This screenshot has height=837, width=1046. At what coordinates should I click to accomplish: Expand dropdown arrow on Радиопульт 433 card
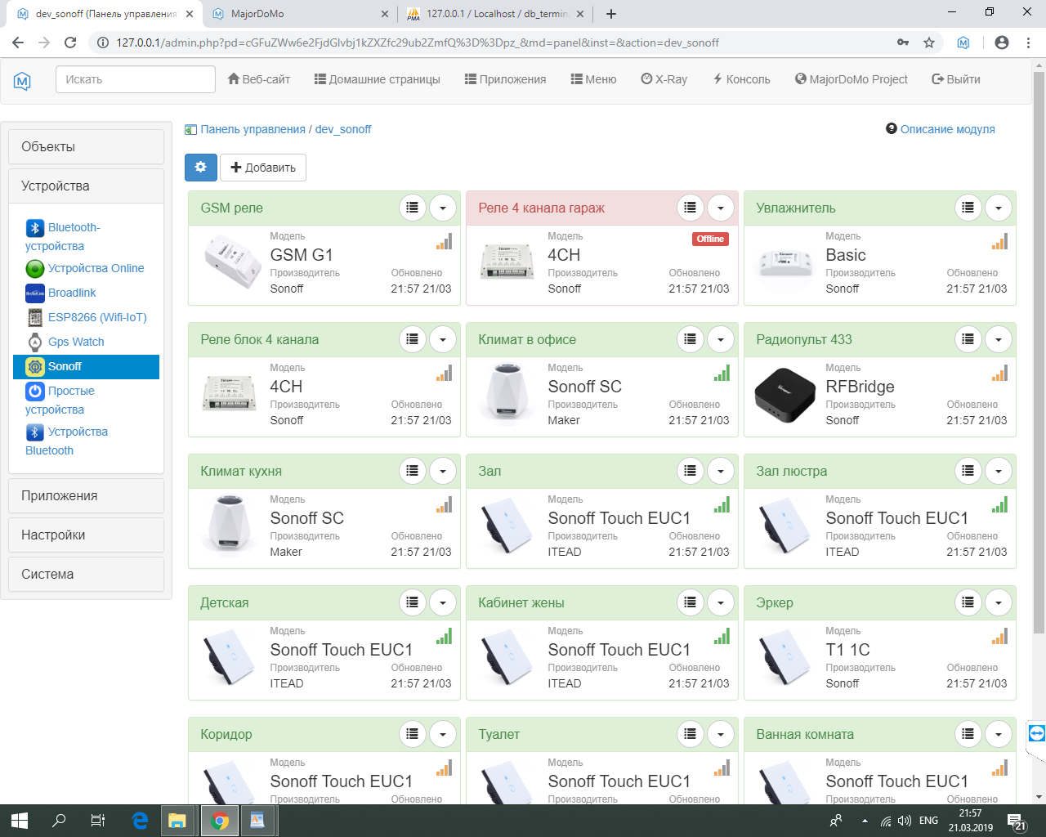tap(999, 340)
